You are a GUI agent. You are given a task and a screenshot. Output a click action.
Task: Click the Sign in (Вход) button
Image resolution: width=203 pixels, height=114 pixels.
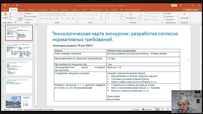coord(174,5)
